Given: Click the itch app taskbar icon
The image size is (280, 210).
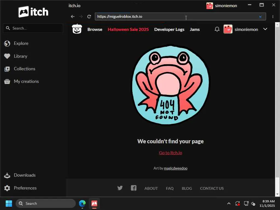Looking at the screenshot, I should pyautogui.click(x=94, y=203).
